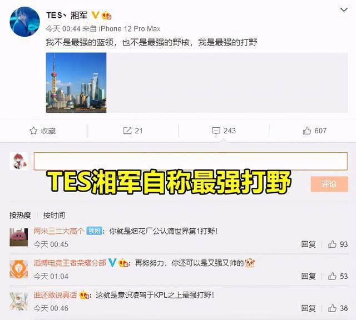Open the post options chevron menu

344,10
